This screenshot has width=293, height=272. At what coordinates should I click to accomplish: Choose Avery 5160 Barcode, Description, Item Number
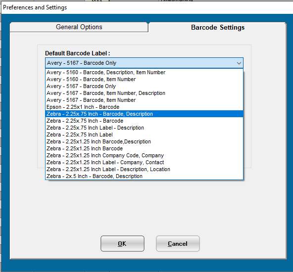[x=144, y=72]
